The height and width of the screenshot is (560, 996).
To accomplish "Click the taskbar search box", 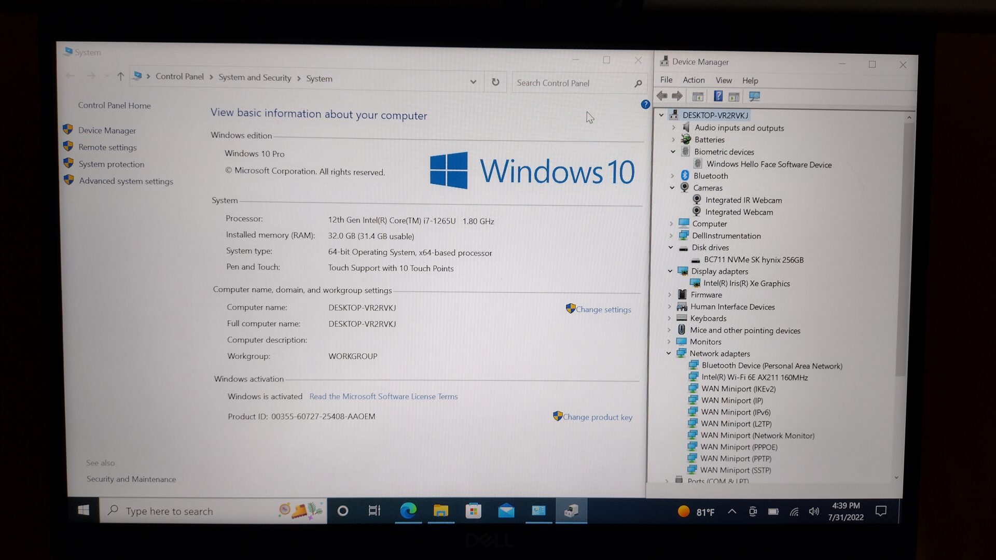I will [x=213, y=511].
